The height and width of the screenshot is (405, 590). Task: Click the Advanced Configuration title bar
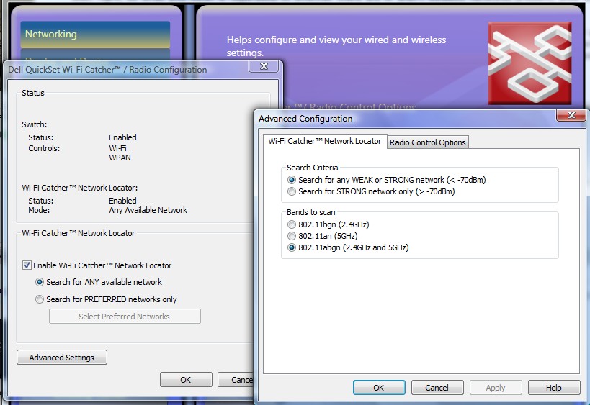point(406,119)
